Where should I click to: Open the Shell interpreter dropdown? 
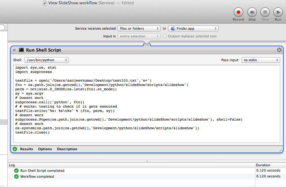46,60
